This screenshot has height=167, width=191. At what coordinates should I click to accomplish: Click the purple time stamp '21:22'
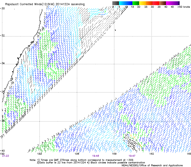click(x=6, y=156)
